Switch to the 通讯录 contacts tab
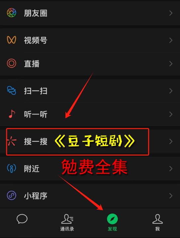This screenshot has height=238, width=180. [67, 222]
